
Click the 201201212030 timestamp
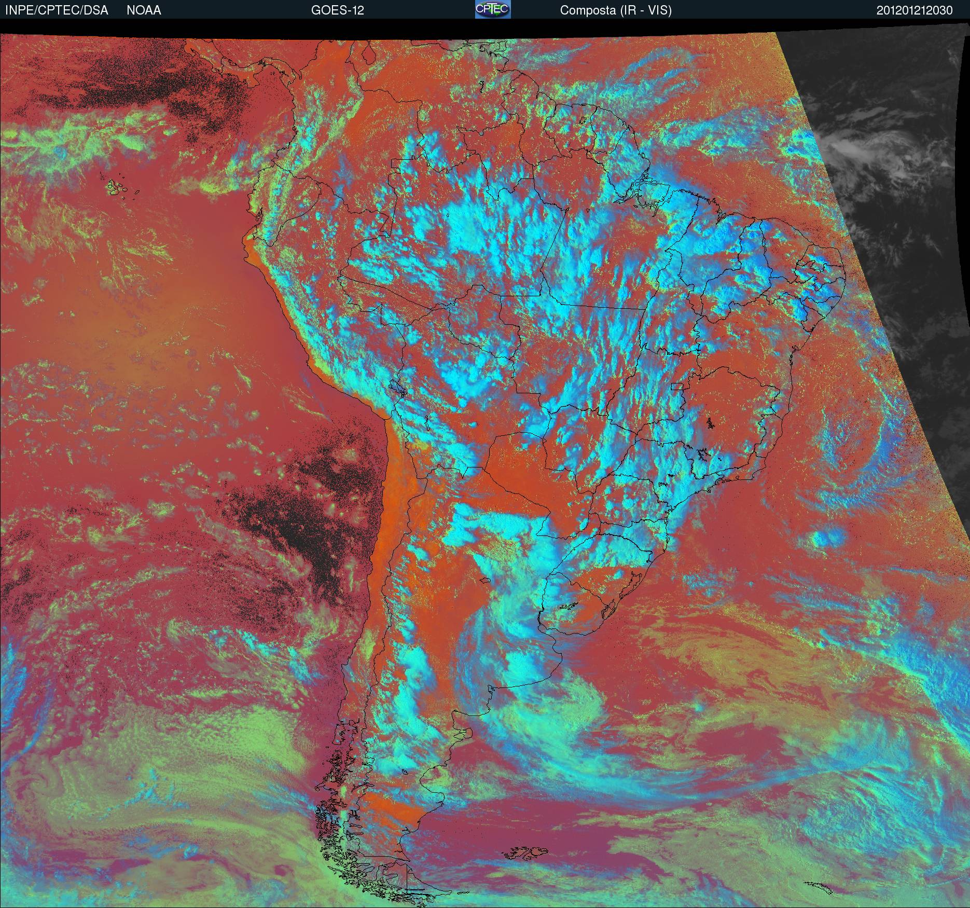point(914,10)
